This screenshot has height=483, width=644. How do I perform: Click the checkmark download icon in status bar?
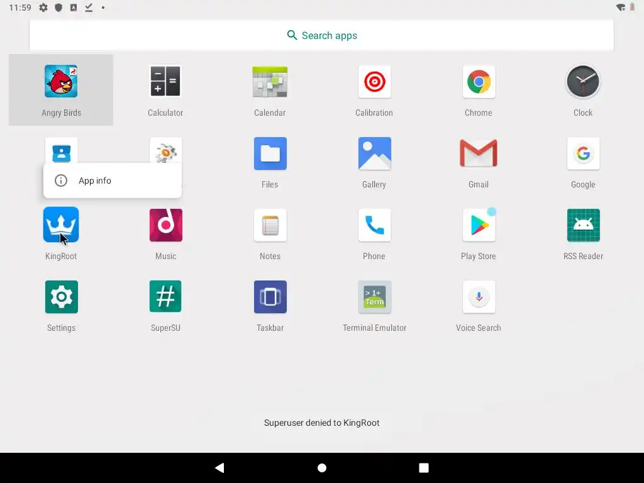88,8
